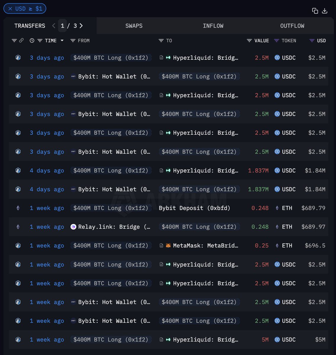Go to the previous transfers page arrow
Screen dimensions: 336x355
click(54, 26)
